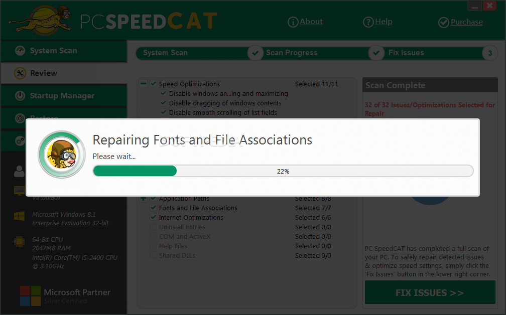
Task: Toggle the Internet Optimizations checkbox
Action: 154,217
